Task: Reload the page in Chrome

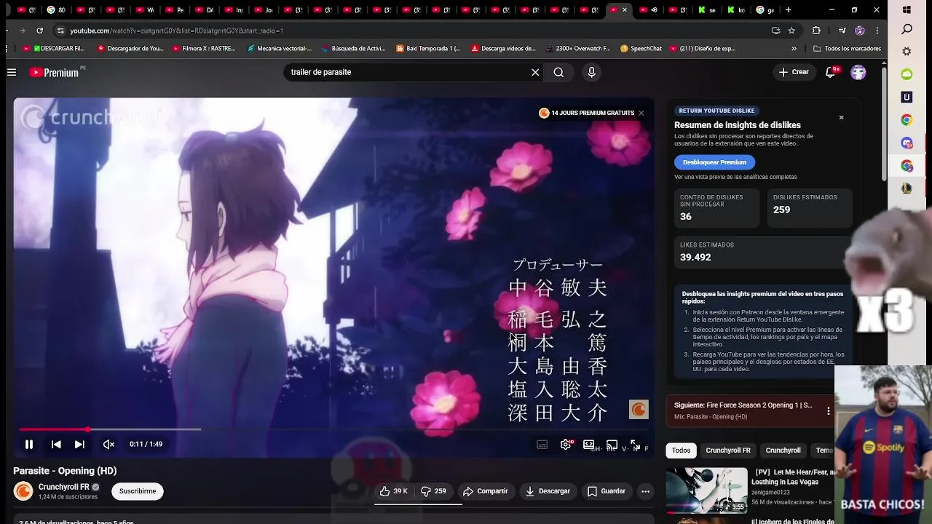Action: tap(39, 31)
